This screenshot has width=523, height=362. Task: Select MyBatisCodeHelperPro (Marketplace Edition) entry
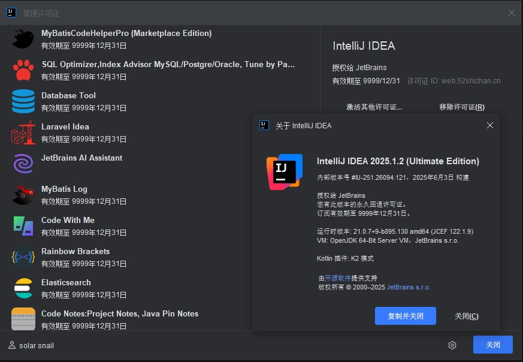pos(160,39)
